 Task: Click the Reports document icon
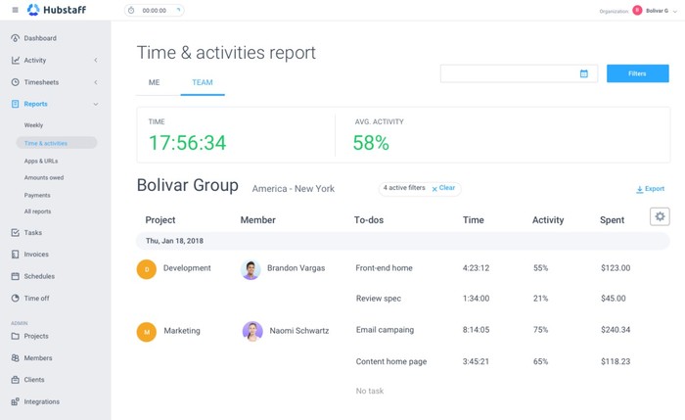point(16,104)
